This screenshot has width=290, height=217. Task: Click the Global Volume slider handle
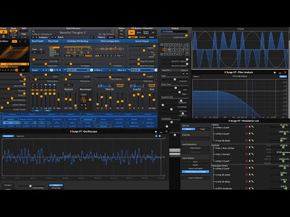tap(186, 36)
